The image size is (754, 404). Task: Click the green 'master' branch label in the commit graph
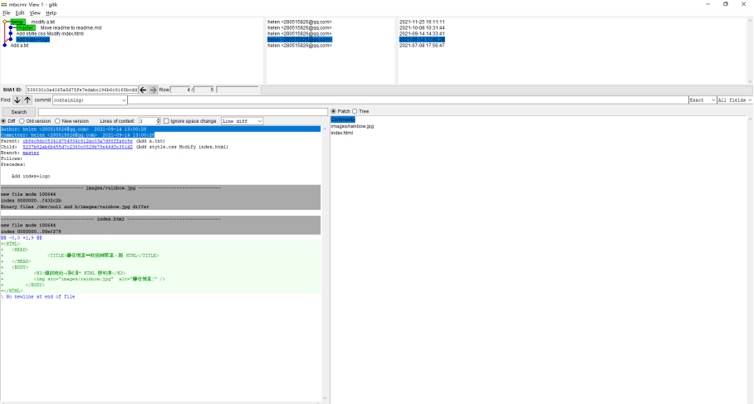point(26,28)
